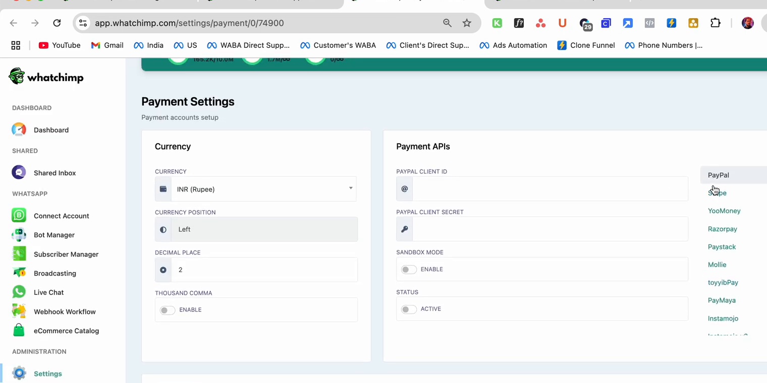Open the browser Extensions puzzle icon

tap(716, 23)
